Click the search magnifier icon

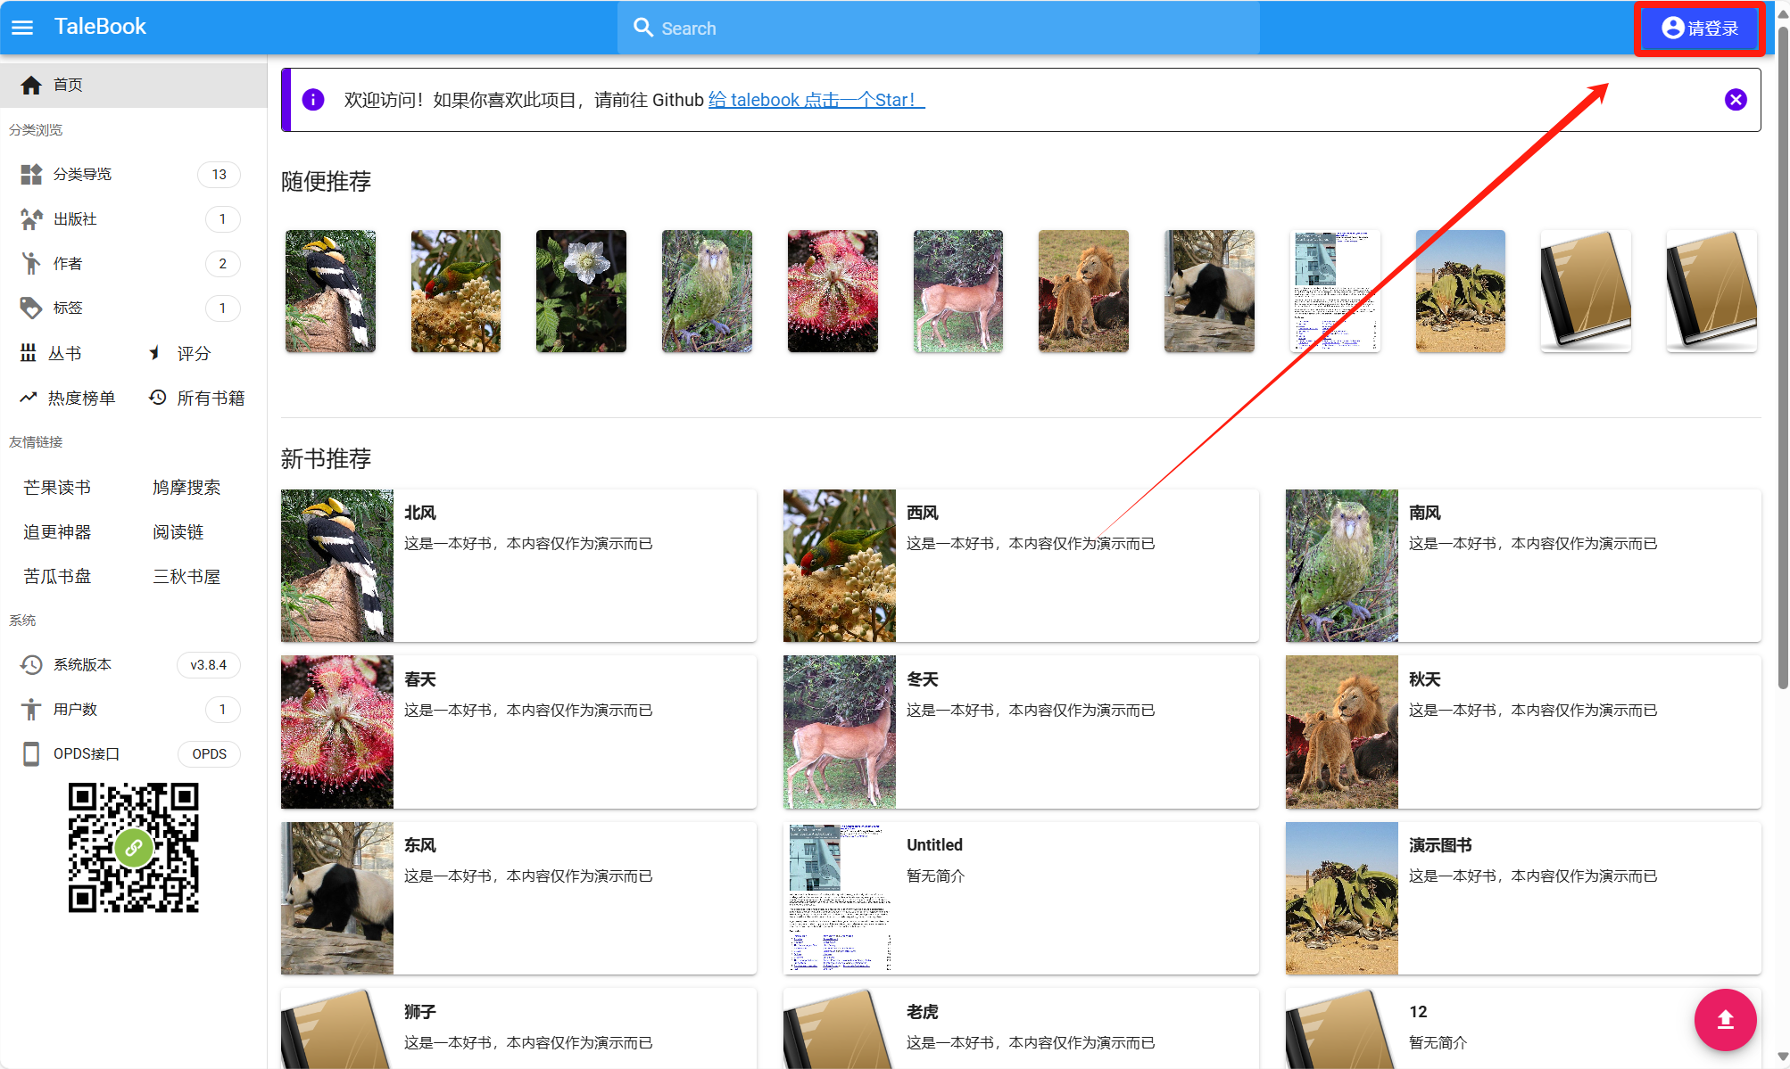[x=642, y=28]
